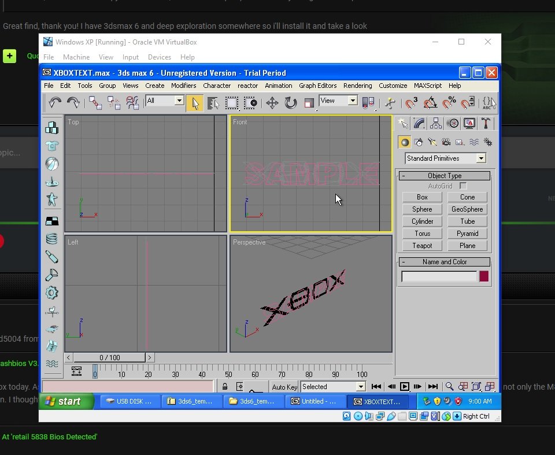Toggle the Selection Lock padlock
The image size is (555, 455).
coord(225,387)
